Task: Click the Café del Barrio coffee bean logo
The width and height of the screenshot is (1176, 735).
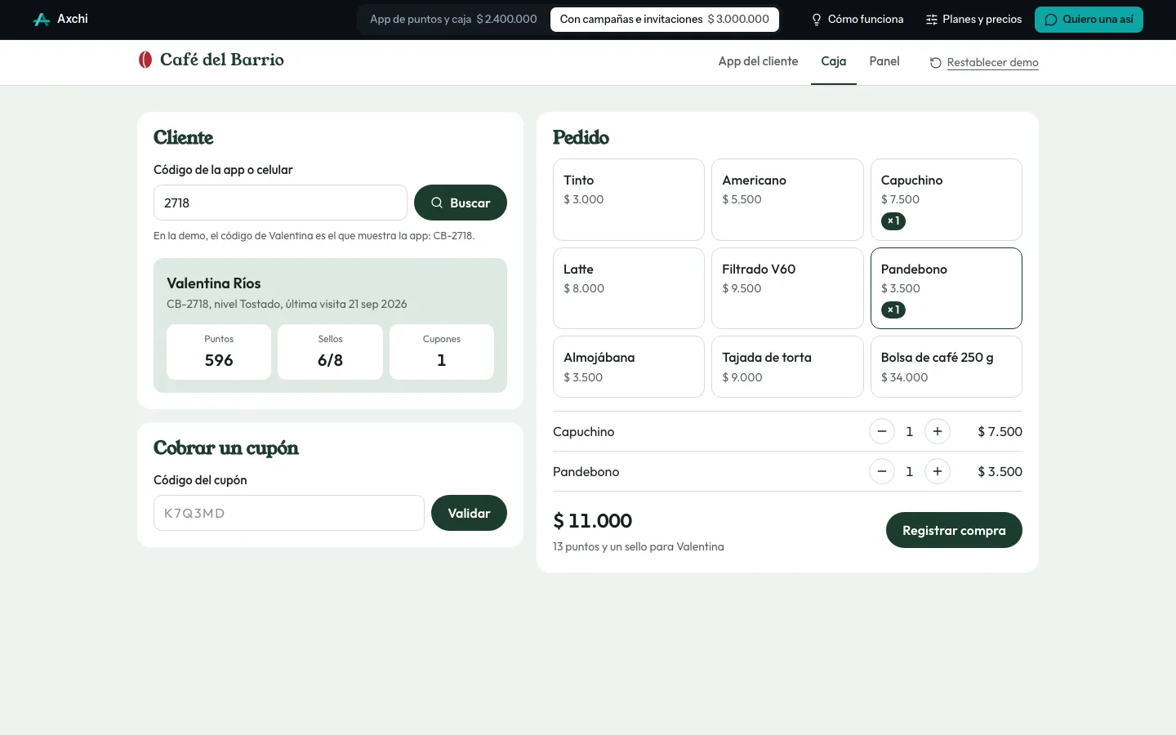Action: [x=145, y=60]
